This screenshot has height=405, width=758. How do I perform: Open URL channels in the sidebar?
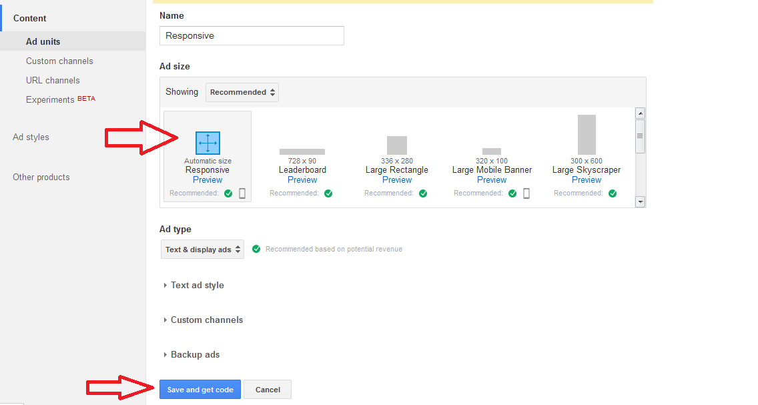[53, 80]
